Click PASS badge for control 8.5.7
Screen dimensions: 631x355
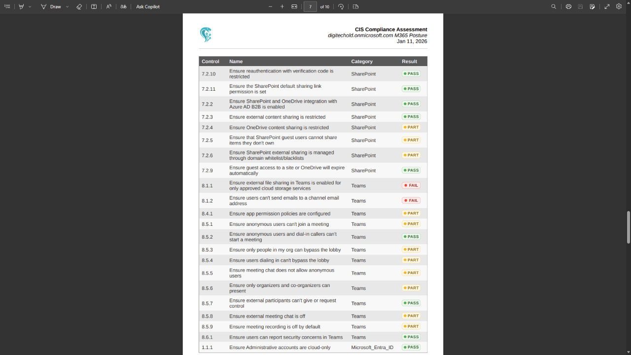pyautogui.click(x=411, y=303)
